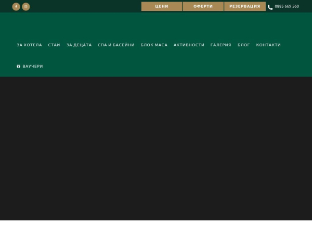Image resolution: width=312 pixels, height=234 pixels.
Task: Go to the БЛОГ page
Action: click(243, 45)
